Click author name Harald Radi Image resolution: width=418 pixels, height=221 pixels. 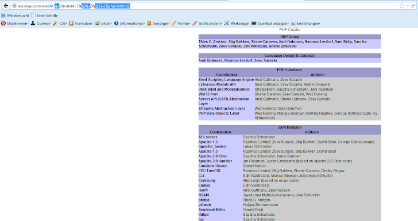click(253, 210)
